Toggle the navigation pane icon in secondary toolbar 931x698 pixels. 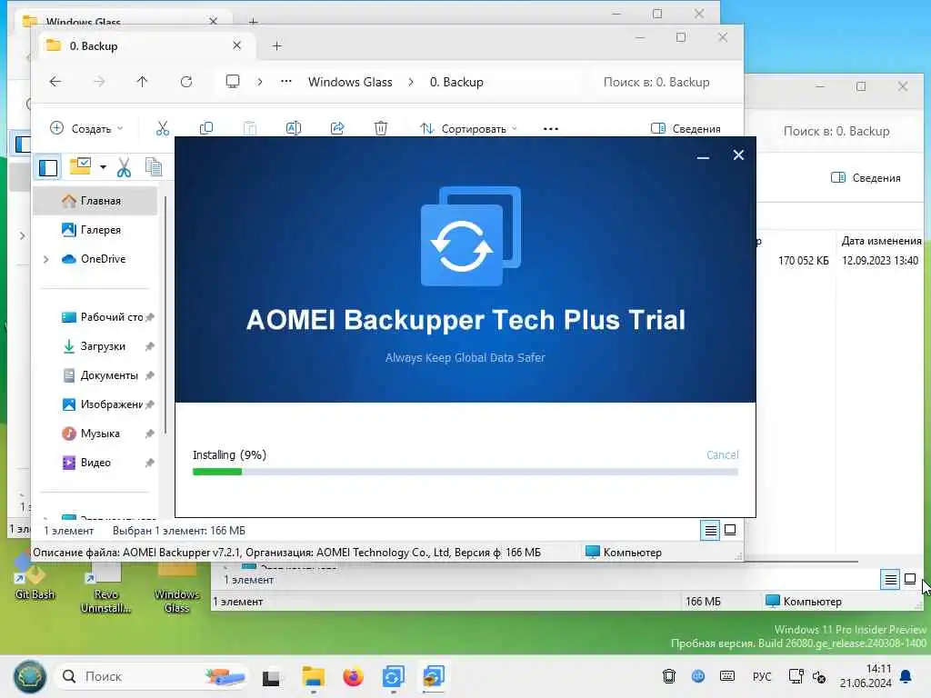[48, 168]
